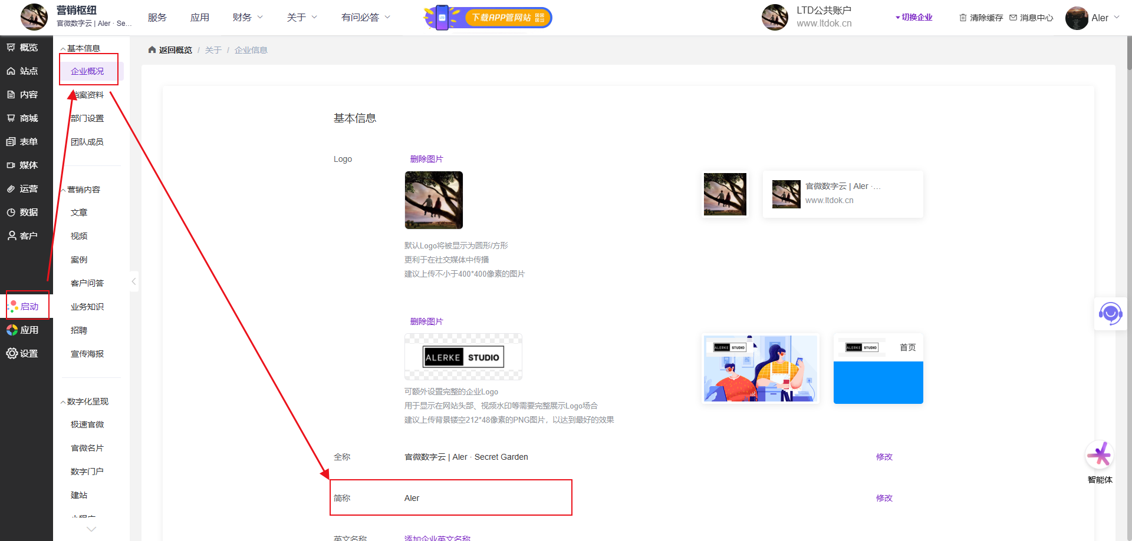Click the trash icon for 清除缓存
Screen dimensions: 1132x541
pos(963,18)
